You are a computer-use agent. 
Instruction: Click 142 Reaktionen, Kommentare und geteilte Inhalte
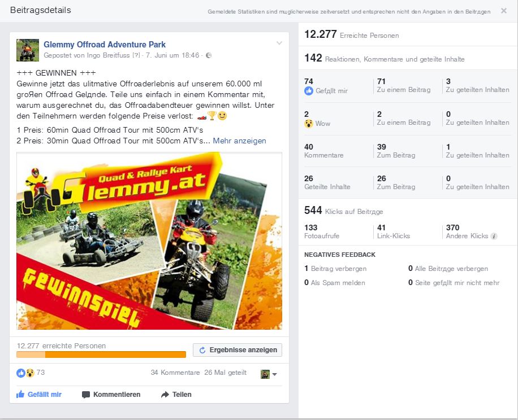click(x=384, y=58)
